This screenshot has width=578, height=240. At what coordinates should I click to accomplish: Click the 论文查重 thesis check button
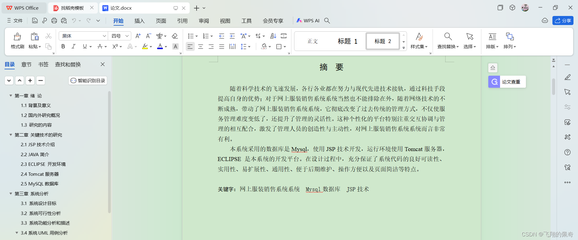pos(507,82)
